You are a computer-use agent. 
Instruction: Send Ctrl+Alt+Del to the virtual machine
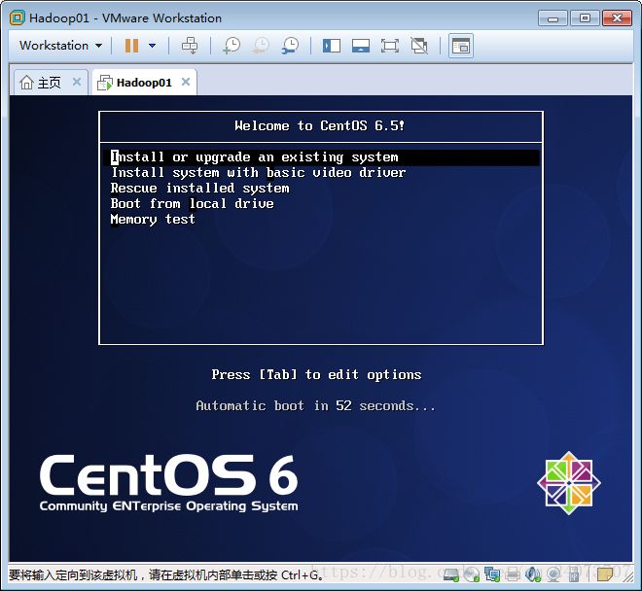click(x=190, y=46)
